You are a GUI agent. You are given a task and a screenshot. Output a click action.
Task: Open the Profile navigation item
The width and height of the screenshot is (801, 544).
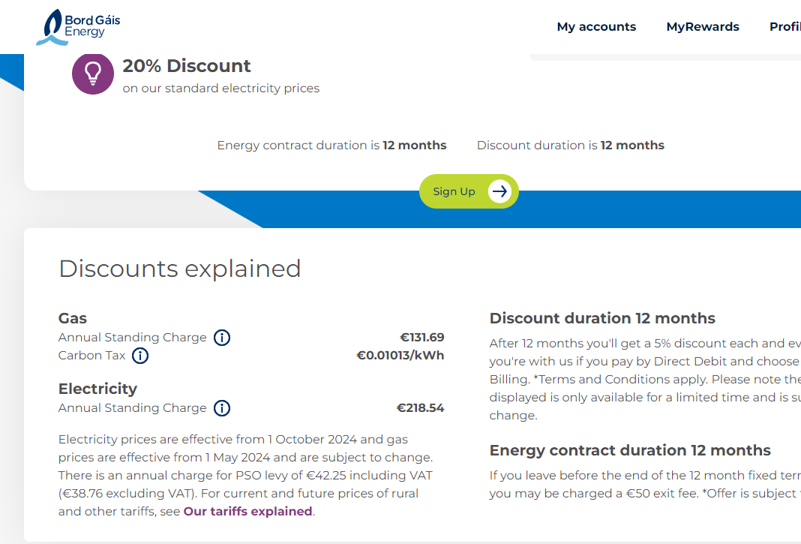click(x=784, y=27)
